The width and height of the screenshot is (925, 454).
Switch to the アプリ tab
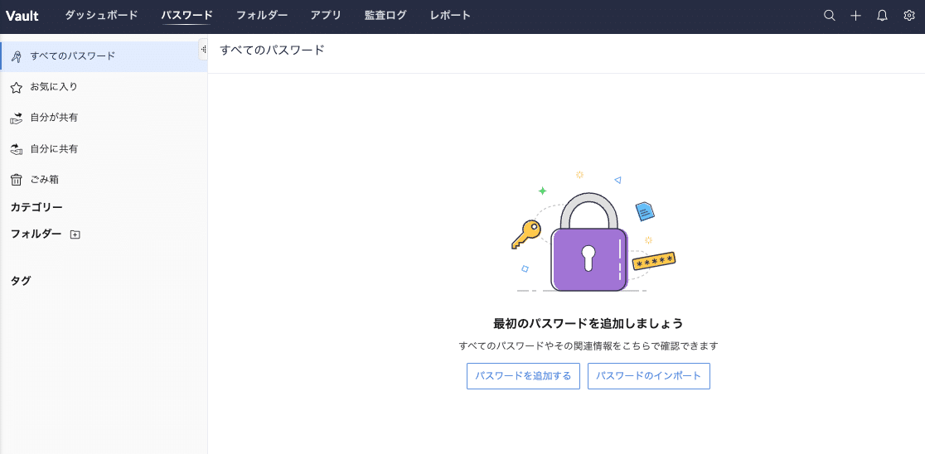(x=327, y=16)
